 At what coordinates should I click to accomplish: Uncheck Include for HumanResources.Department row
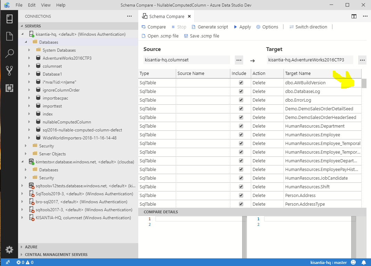click(x=241, y=126)
